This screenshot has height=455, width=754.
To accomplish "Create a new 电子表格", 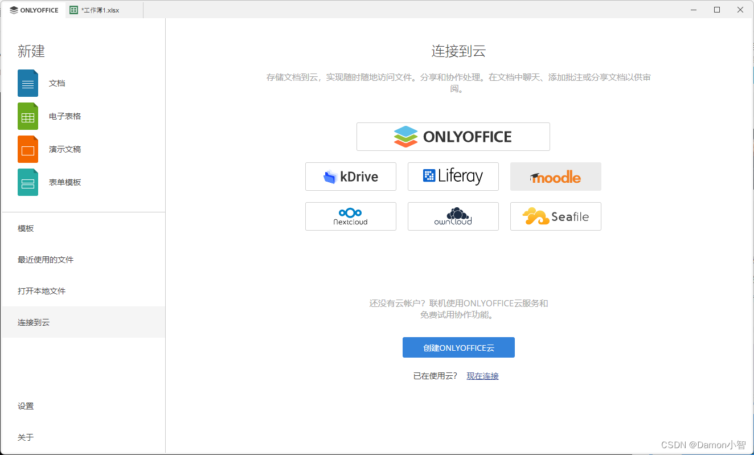I will (65, 116).
